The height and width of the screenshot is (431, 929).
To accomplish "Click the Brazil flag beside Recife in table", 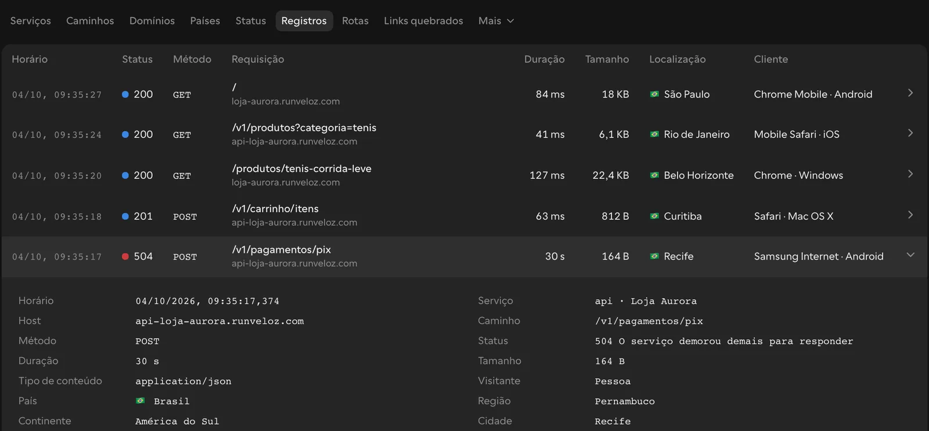I will tap(654, 256).
